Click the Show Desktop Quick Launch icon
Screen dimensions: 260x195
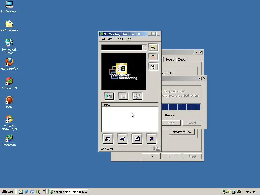tap(21, 192)
